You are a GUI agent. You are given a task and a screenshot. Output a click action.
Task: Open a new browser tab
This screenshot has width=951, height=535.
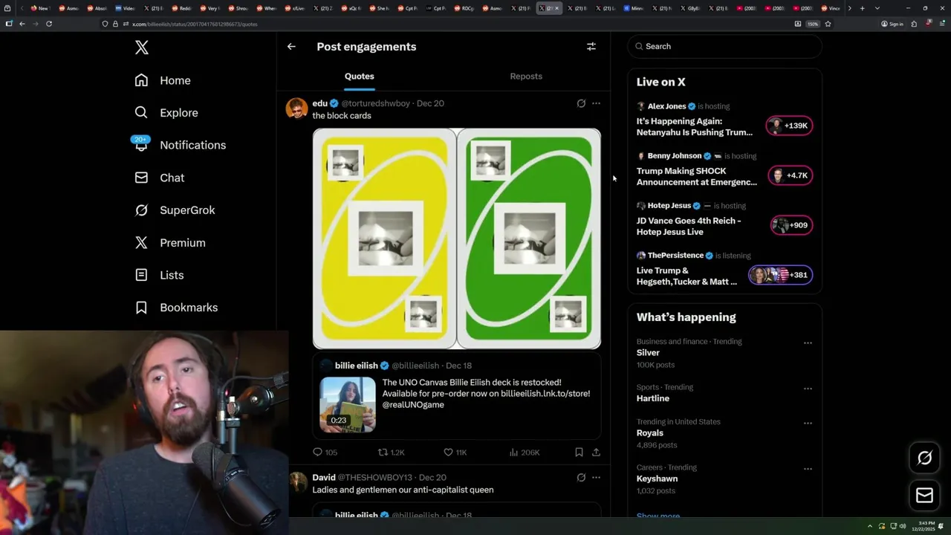click(862, 8)
